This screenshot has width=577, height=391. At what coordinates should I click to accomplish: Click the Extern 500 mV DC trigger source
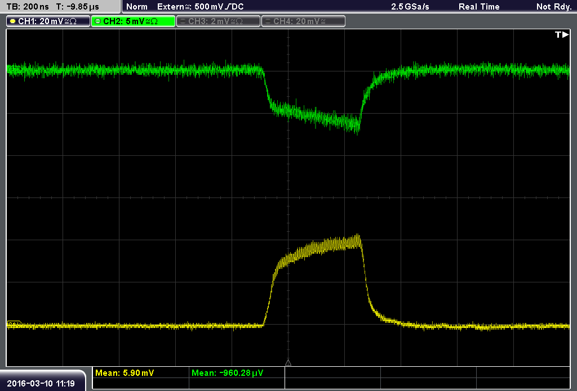(x=200, y=7)
